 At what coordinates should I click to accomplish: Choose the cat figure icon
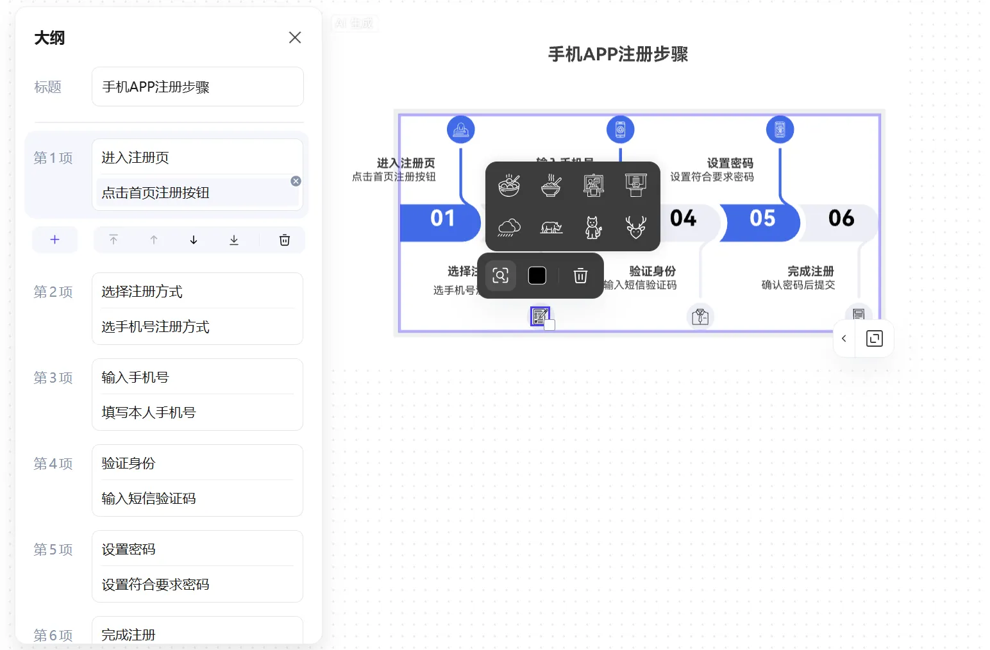coord(593,227)
